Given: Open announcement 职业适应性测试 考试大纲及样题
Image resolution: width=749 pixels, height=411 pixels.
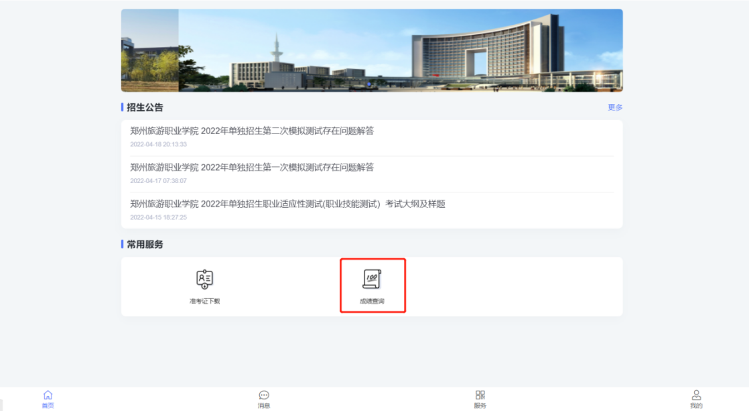Looking at the screenshot, I should [x=287, y=204].
